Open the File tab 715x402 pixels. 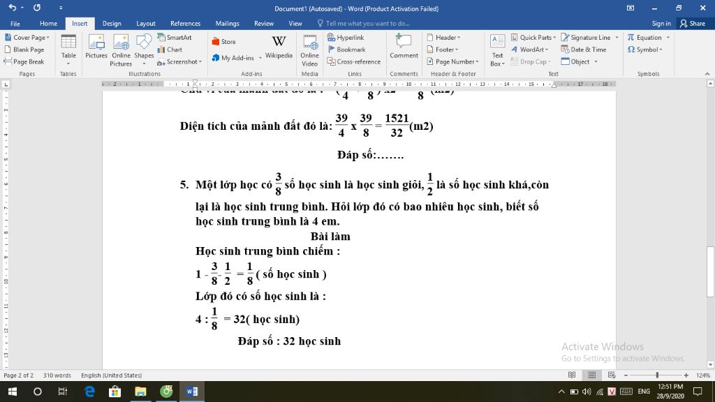pos(15,23)
